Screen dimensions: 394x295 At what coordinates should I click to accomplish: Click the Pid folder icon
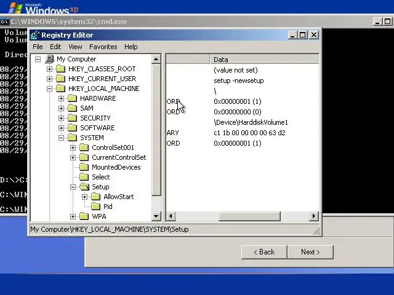coord(96,206)
